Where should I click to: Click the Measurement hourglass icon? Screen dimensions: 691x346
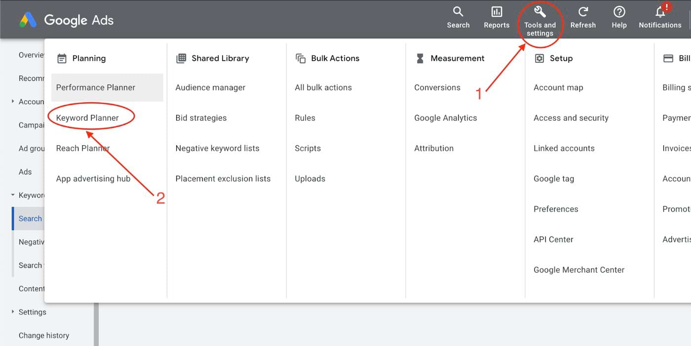pyautogui.click(x=420, y=58)
